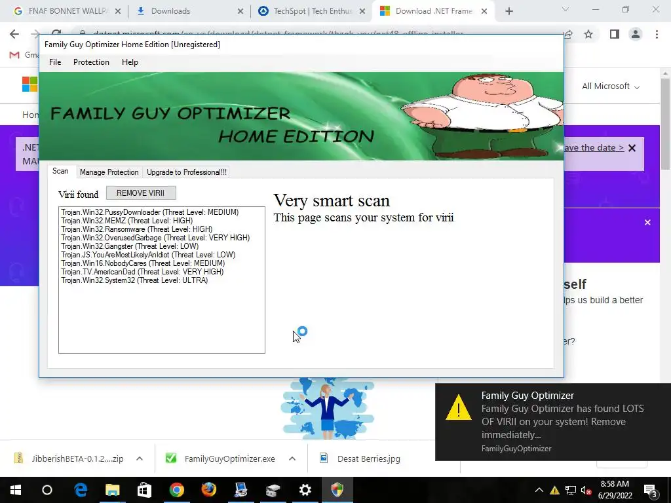Click the muted volume tray icon

[586, 490]
